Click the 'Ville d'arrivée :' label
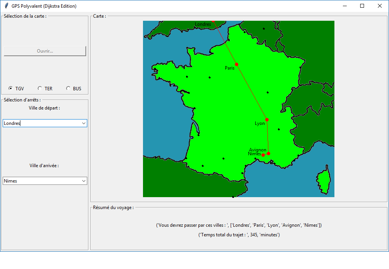The width and height of the screenshot is (389, 269). tap(44, 166)
